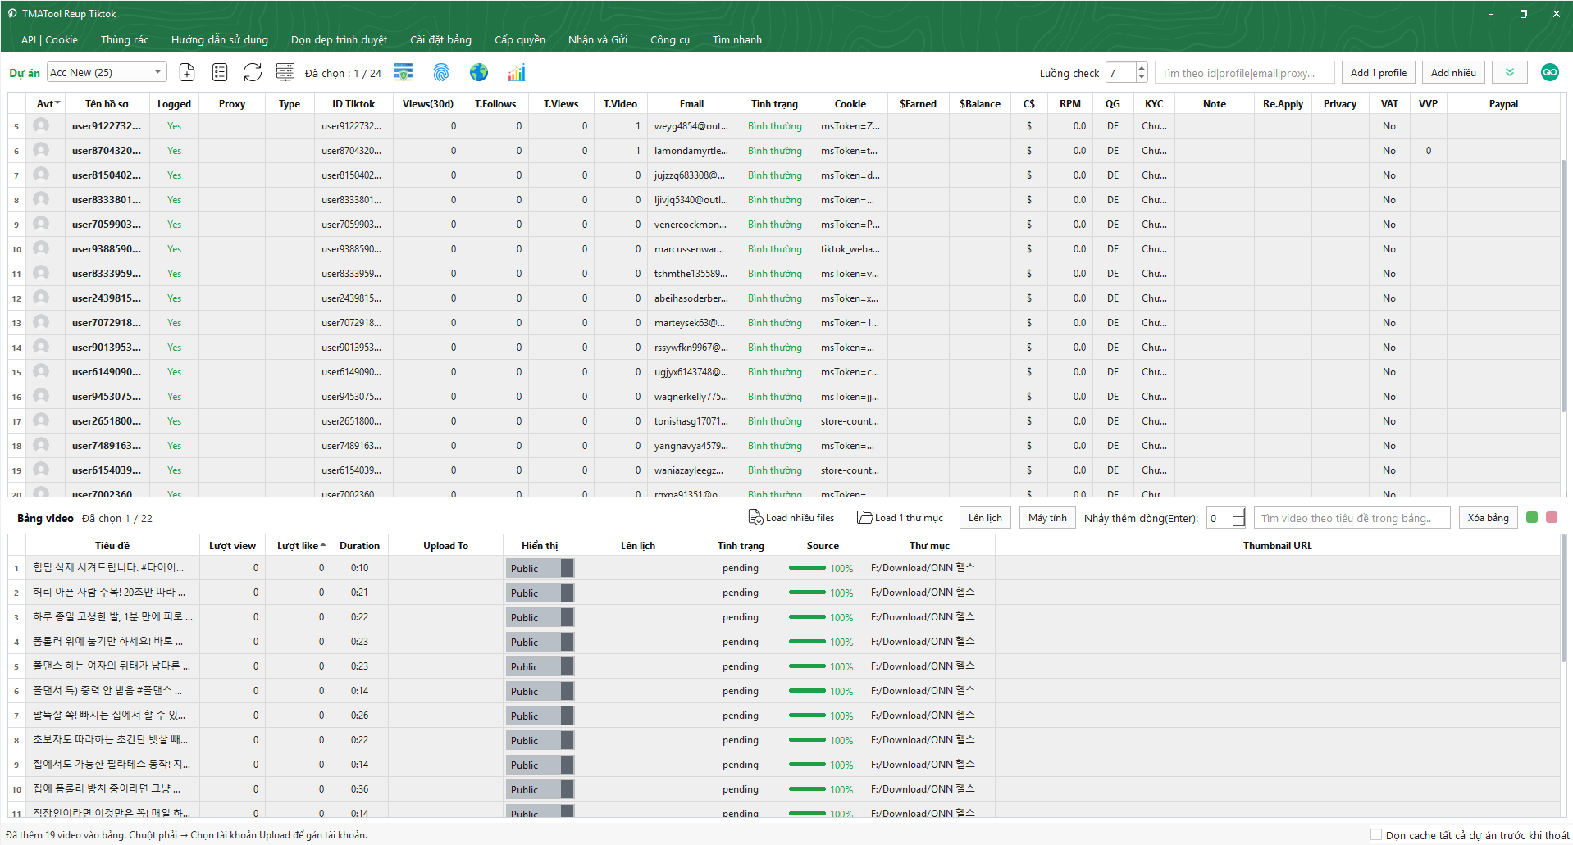Open the Công cụ menu
The width and height of the screenshot is (1573, 845).
(669, 39)
